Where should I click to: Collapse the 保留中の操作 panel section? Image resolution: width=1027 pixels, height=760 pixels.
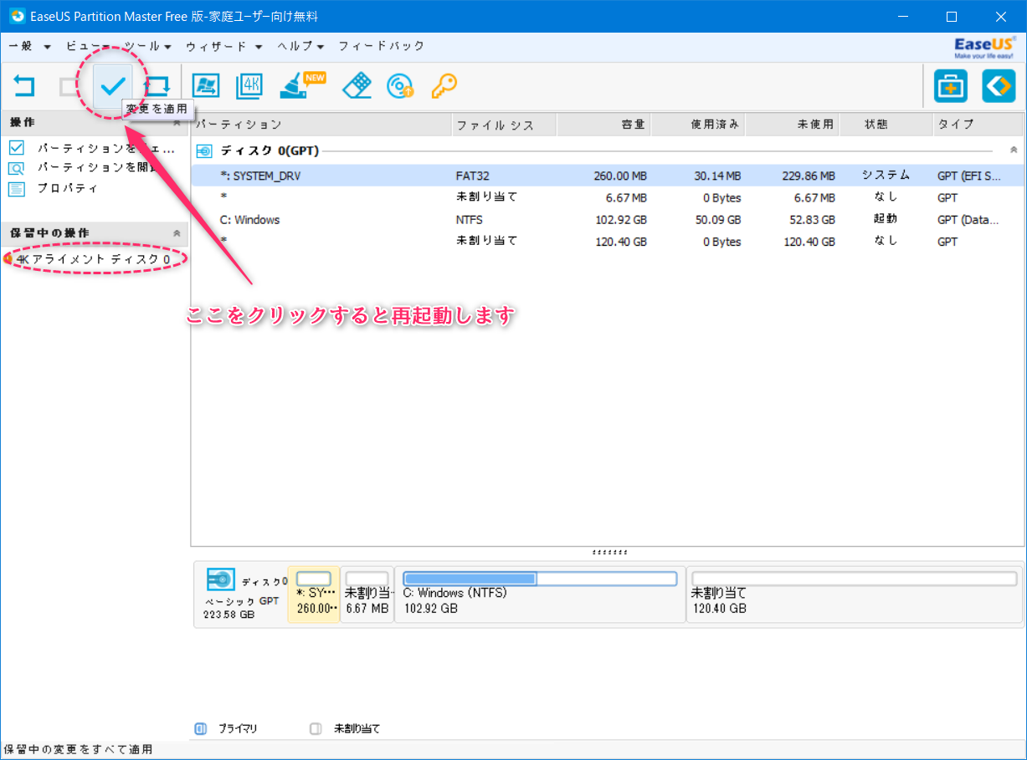(177, 233)
